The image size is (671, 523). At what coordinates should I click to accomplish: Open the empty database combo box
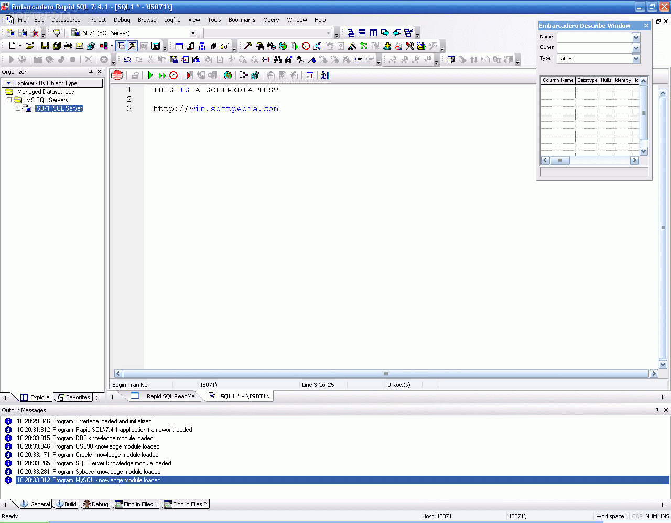tap(328, 33)
